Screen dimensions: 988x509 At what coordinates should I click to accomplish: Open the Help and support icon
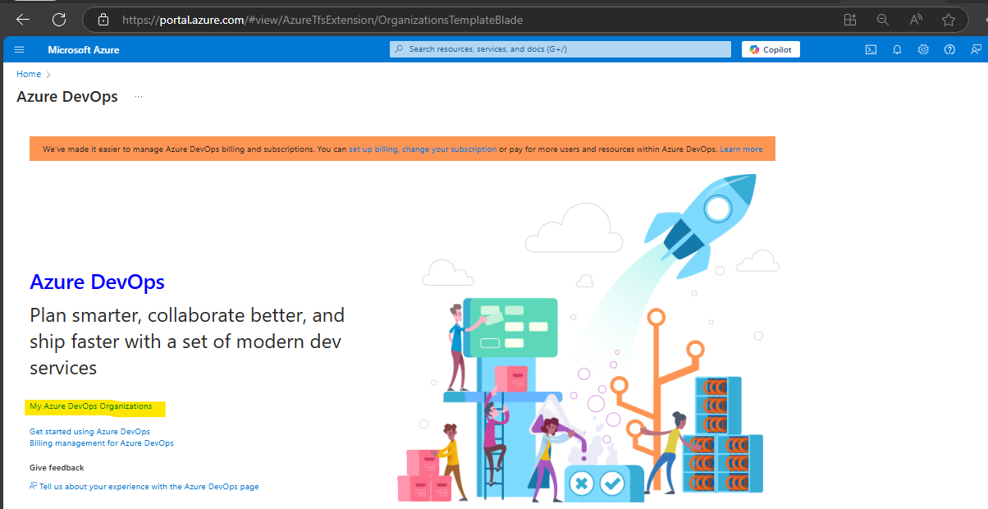tap(949, 50)
